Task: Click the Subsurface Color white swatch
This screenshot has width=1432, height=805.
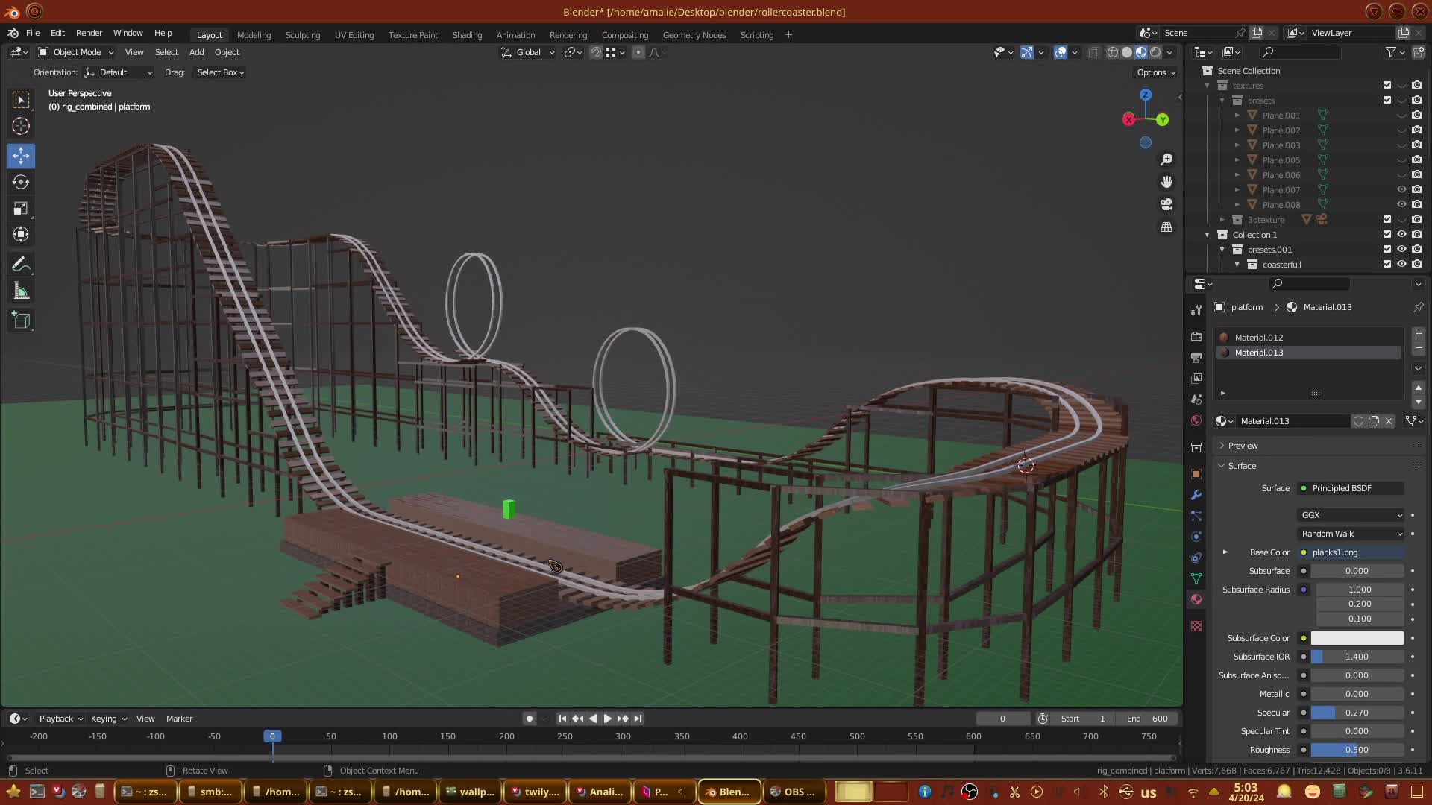Action: [1357, 638]
